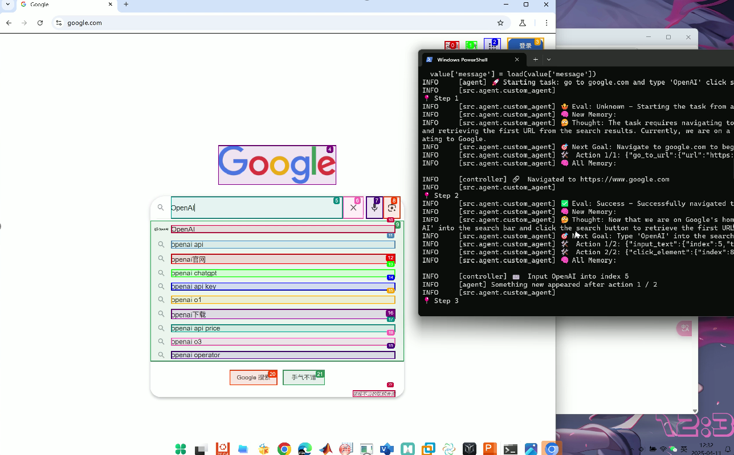Open the terminal icon on the taskbar

point(510,449)
